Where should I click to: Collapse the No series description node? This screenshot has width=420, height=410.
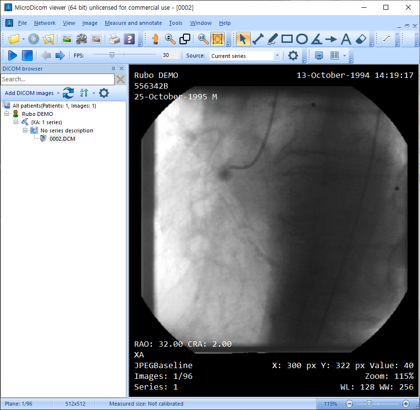coord(25,130)
